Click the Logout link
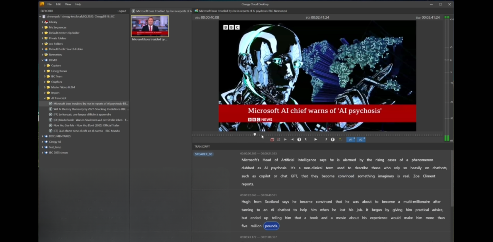 point(122,11)
